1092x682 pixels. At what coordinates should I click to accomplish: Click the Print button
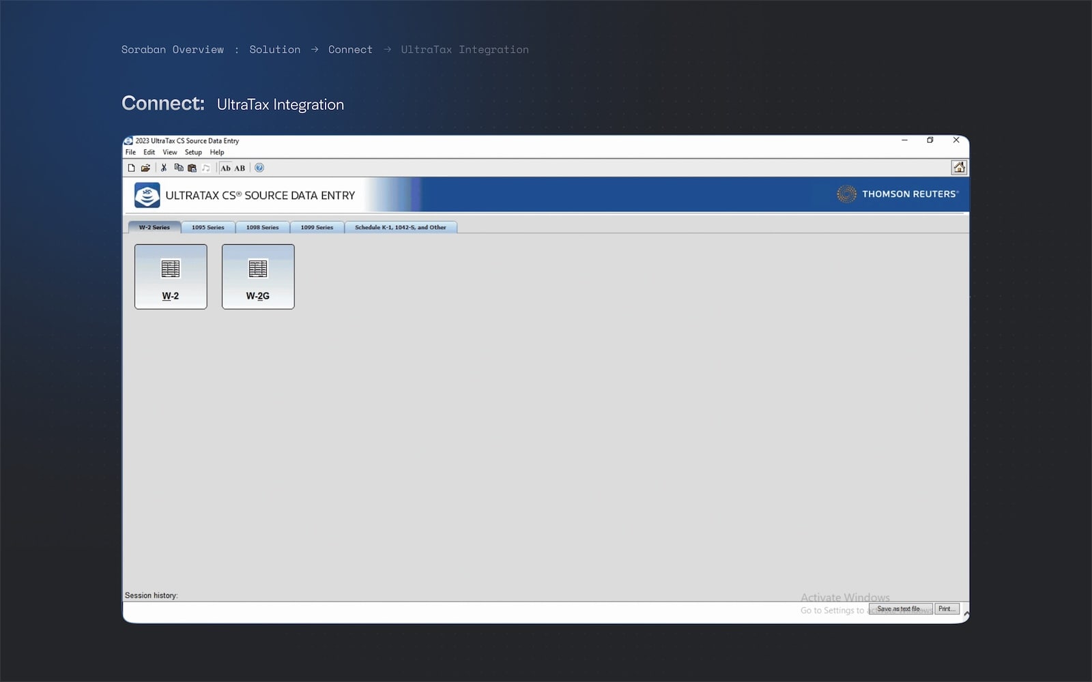tap(947, 609)
